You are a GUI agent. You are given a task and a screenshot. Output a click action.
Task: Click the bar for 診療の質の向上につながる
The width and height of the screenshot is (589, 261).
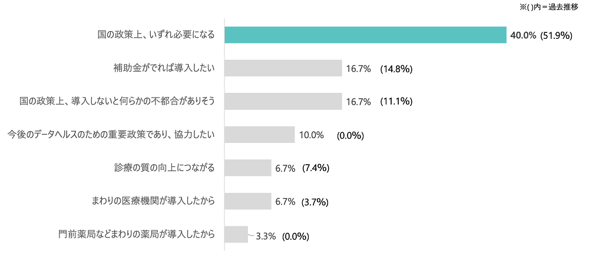point(248,168)
